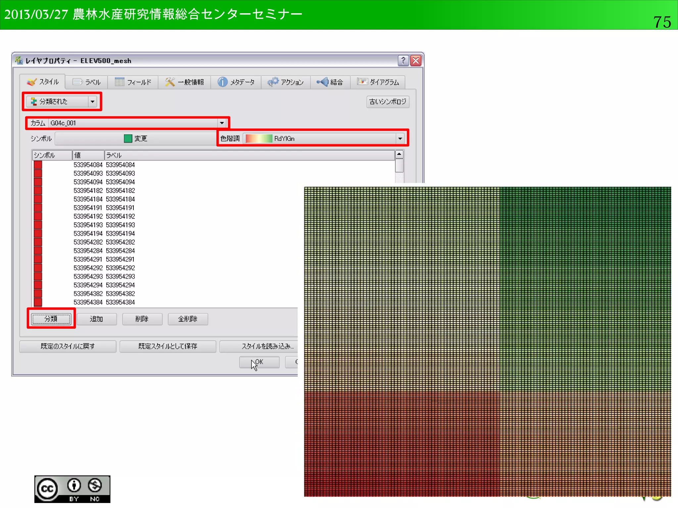
Task: Confirm with the OK button
Action: pos(259,362)
